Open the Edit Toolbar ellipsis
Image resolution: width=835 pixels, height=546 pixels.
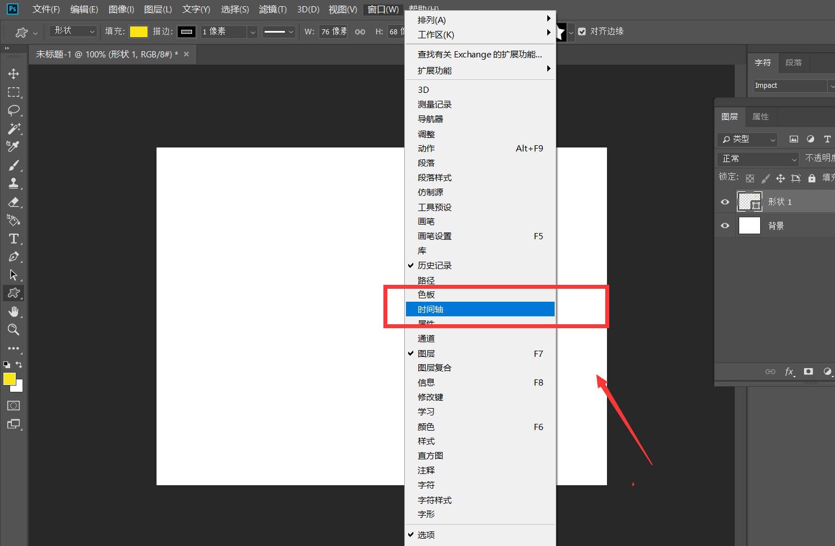coord(14,348)
